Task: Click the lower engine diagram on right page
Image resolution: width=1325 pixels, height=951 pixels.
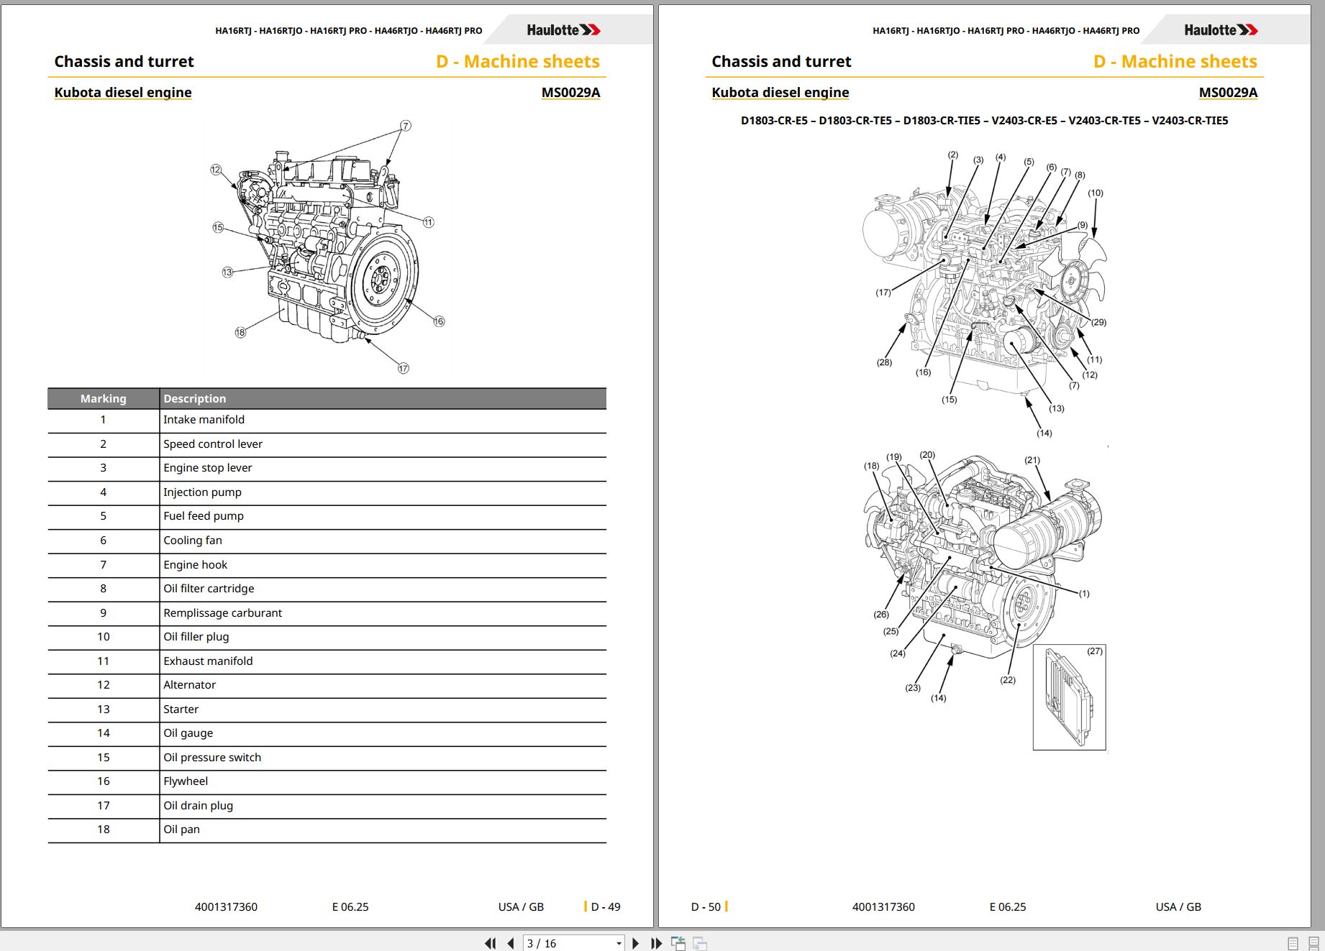Action: (985, 600)
